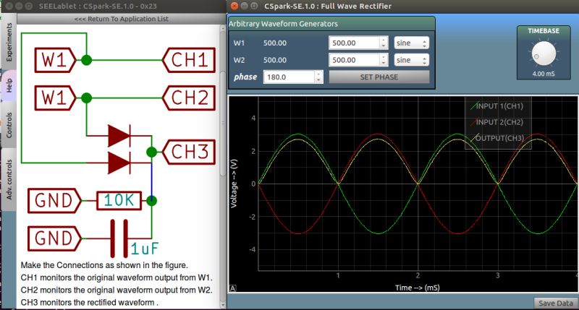Open the Adv. controls side tab
579x310 pixels.
click(9, 179)
